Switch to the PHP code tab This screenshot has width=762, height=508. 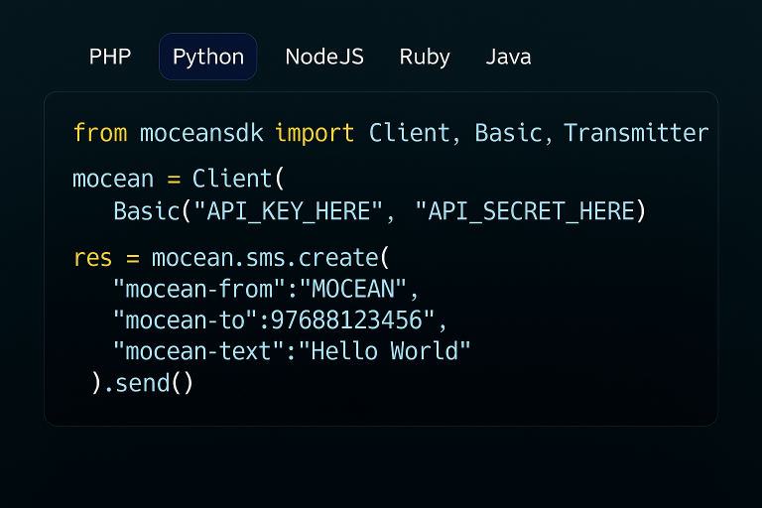point(110,57)
